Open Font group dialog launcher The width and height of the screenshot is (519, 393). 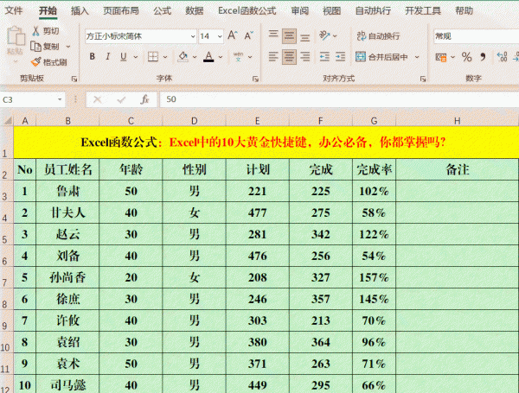pyautogui.click(x=255, y=79)
